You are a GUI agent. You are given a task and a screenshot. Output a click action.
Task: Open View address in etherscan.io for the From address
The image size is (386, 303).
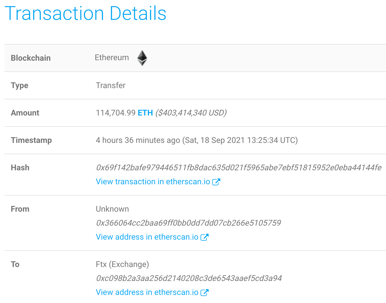click(147, 237)
